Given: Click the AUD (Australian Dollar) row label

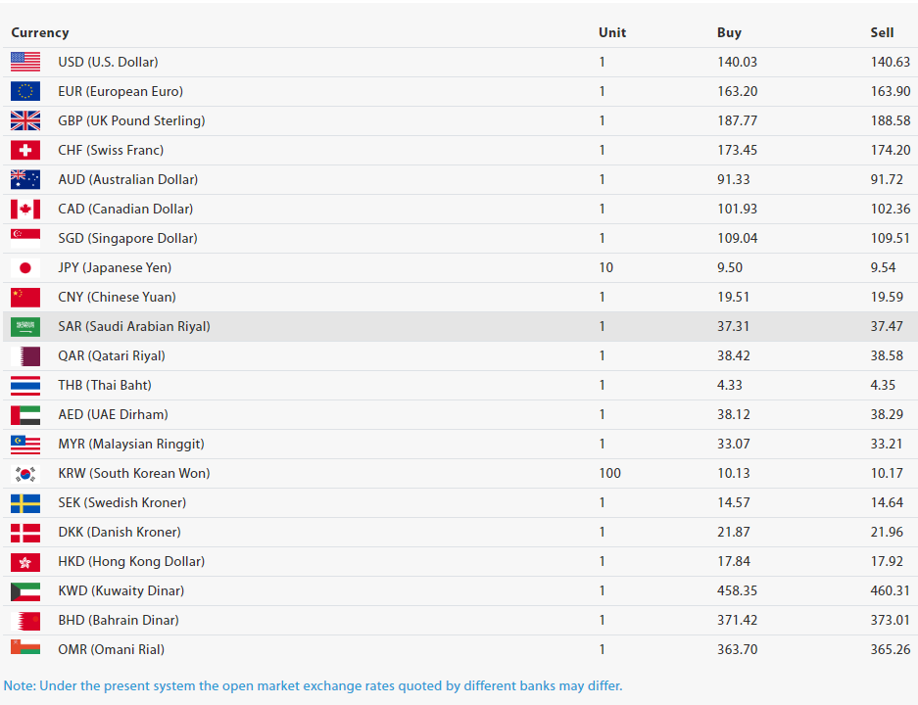Looking at the screenshot, I should [128, 179].
